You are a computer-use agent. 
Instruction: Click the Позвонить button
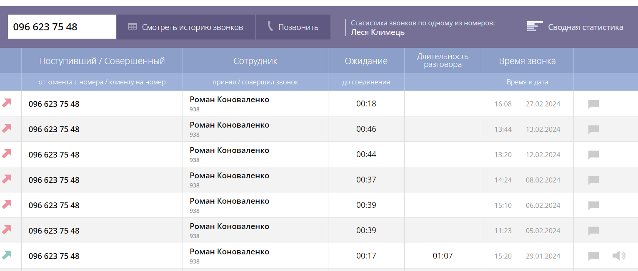293,27
